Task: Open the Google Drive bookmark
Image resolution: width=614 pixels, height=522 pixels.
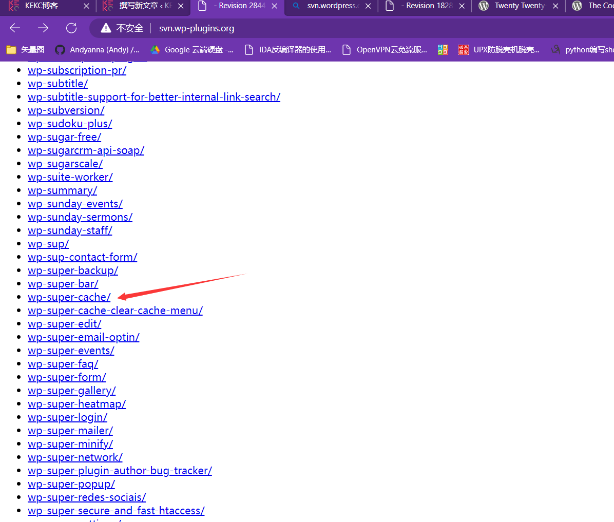Action: (192, 50)
